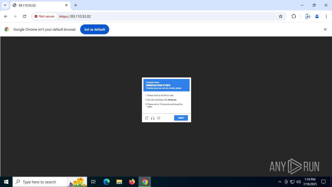Reload the page with Chrome refresh button
Image resolution: width=332 pixels, height=187 pixels.
point(24,16)
